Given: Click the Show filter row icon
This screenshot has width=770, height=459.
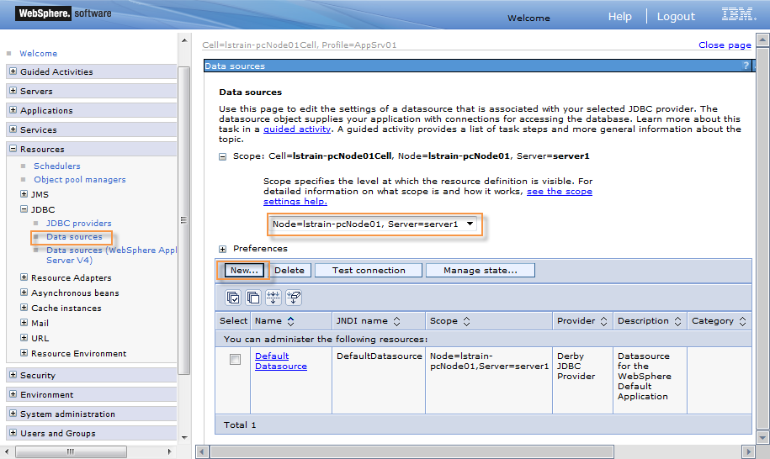Looking at the screenshot, I should pos(273,298).
